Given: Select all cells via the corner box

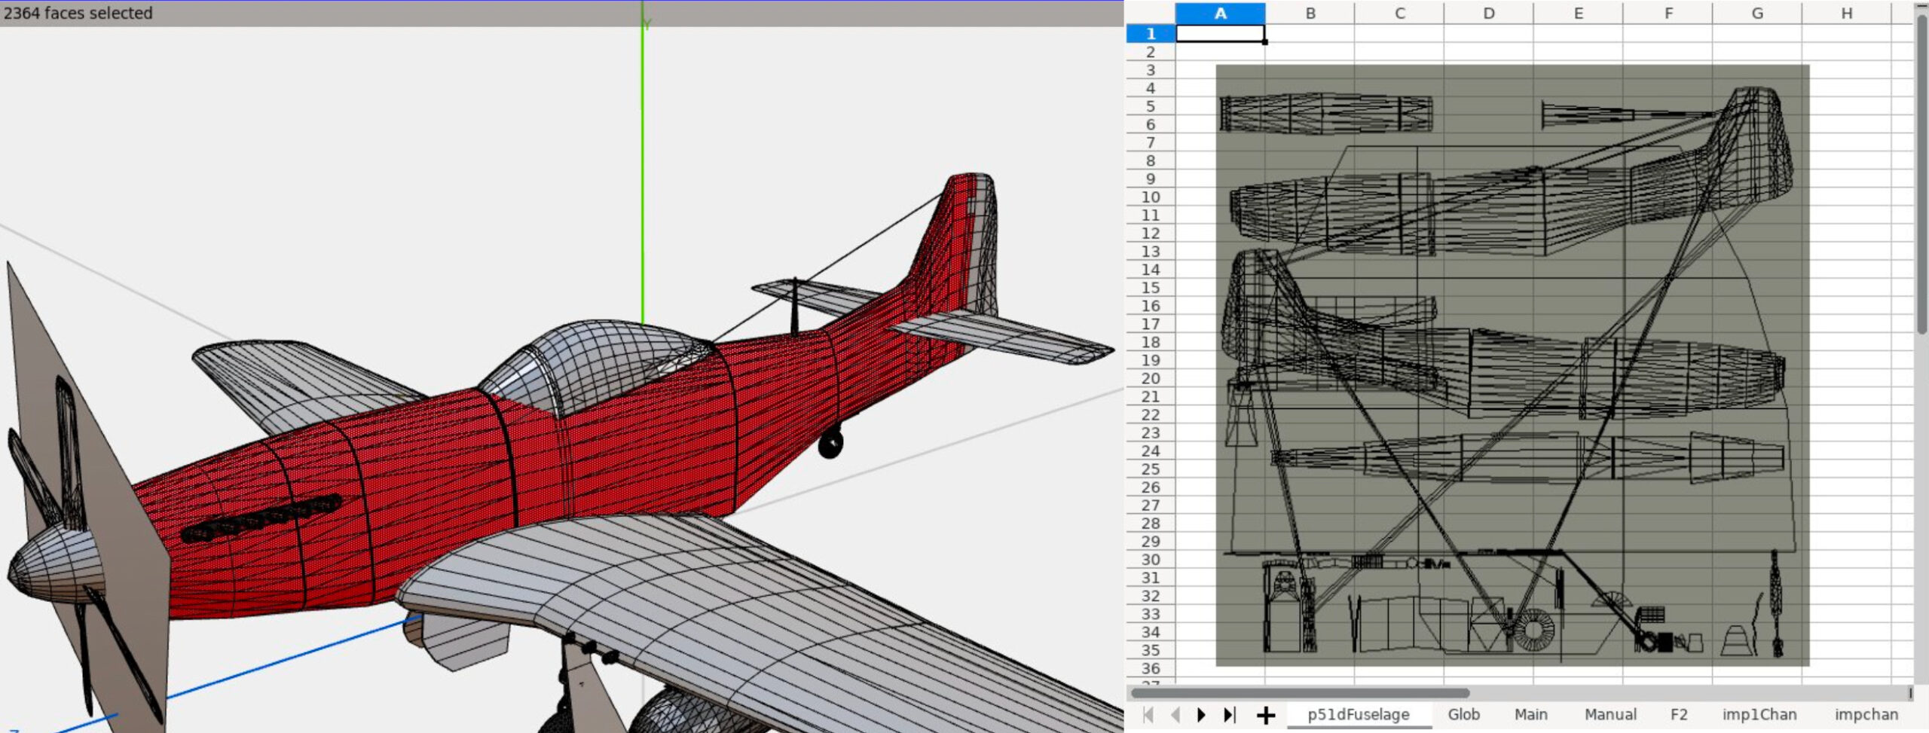Looking at the screenshot, I should coord(1151,13).
